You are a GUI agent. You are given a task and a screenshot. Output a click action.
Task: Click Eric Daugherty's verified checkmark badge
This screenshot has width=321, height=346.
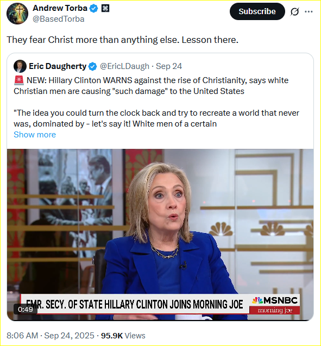(x=92, y=66)
